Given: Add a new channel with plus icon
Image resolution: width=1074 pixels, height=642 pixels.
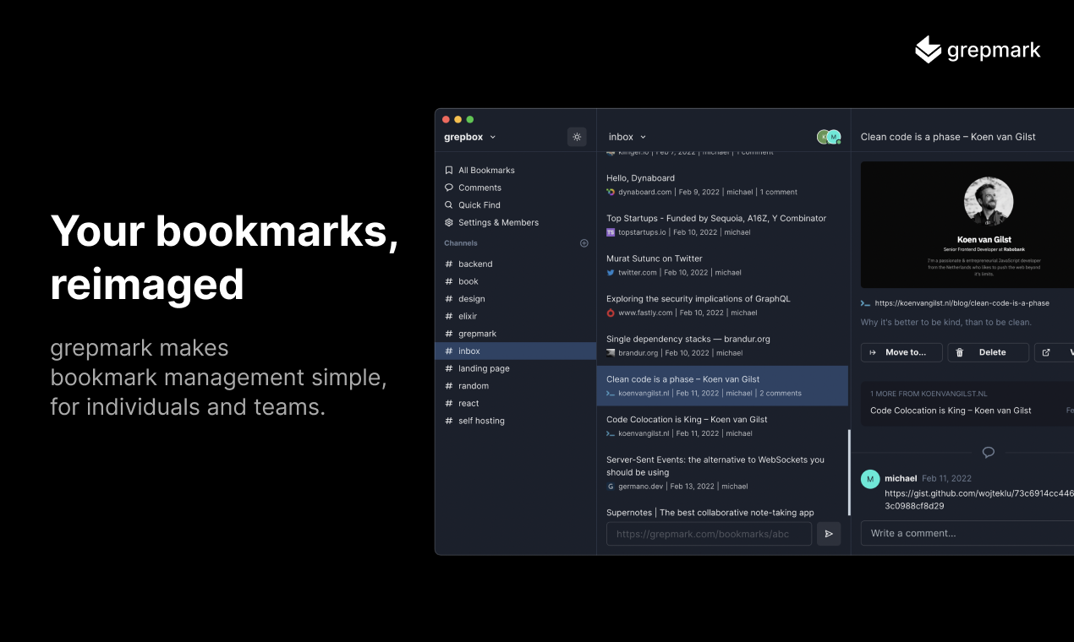Looking at the screenshot, I should click(x=584, y=243).
